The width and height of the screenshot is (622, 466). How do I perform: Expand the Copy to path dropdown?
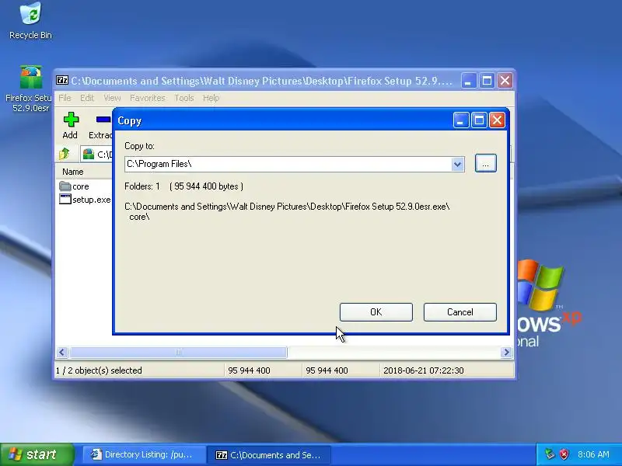coord(457,164)
